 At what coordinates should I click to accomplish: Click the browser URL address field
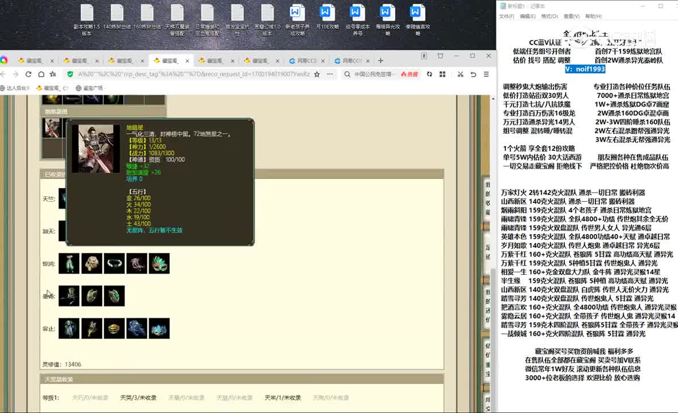(x=194, y=75)
